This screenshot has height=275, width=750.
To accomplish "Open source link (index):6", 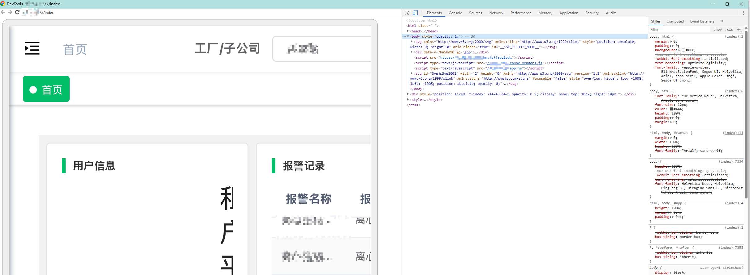I will click(734, 91).
